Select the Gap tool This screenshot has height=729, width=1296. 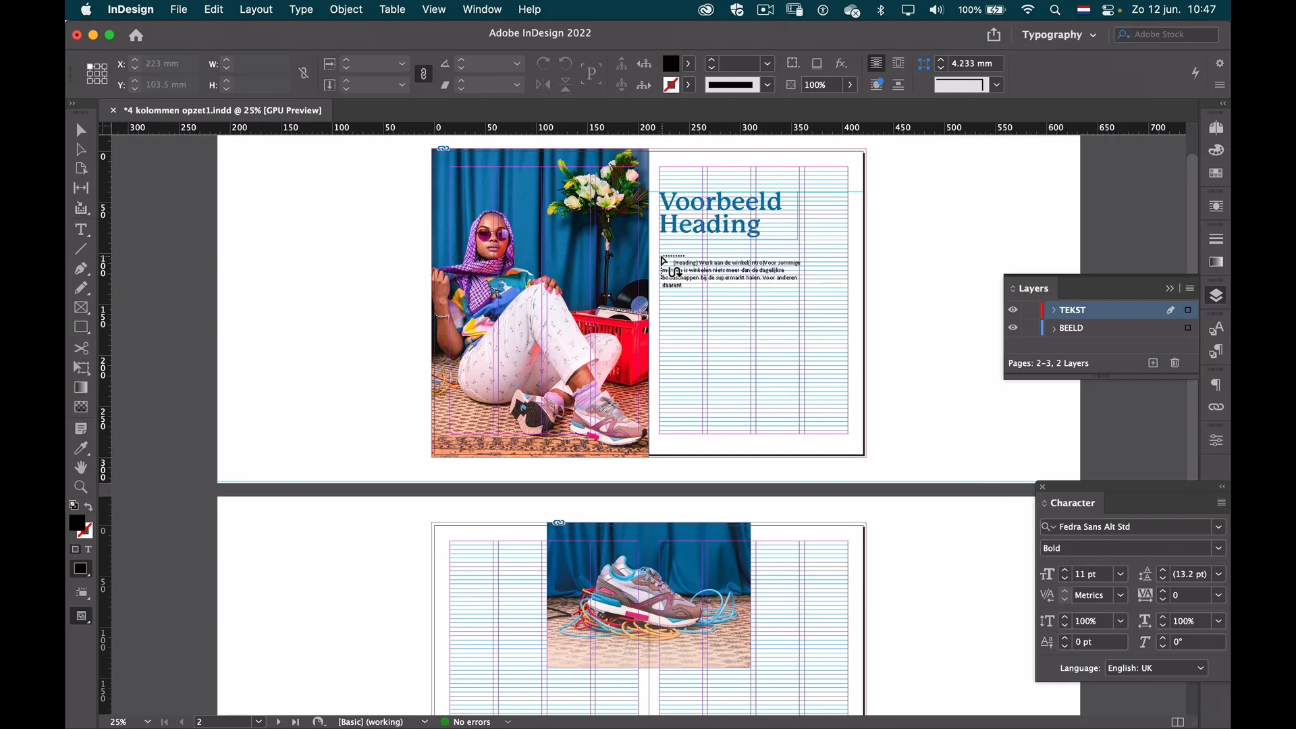(81, 188)
